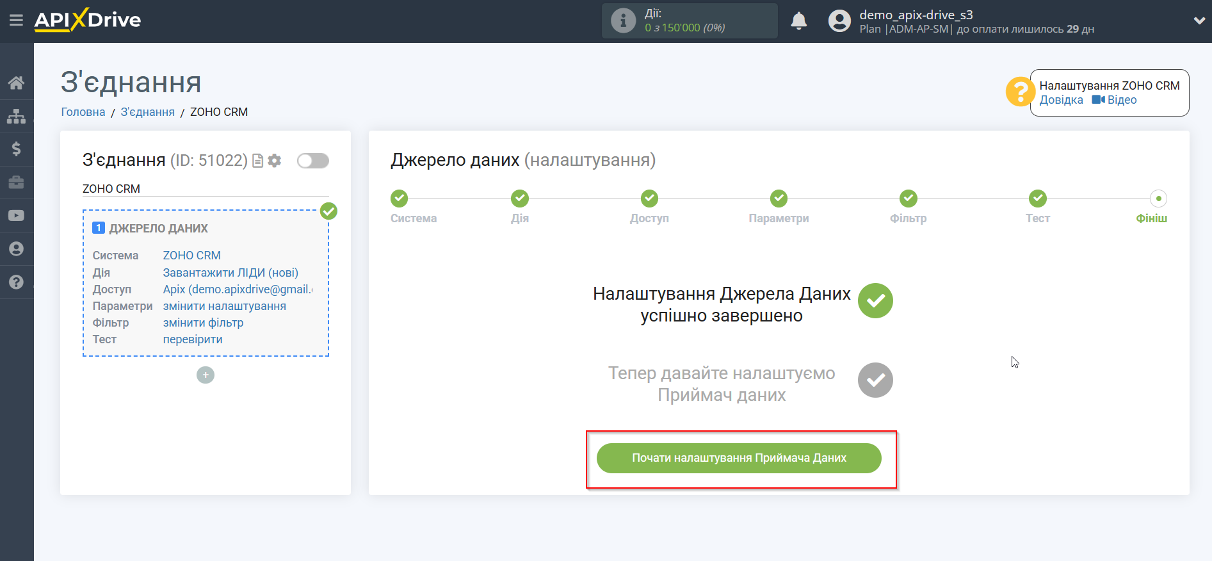This screenshot has width=1212, height=561.
Task: Go to the Тест step
Action: [1038, 199]
